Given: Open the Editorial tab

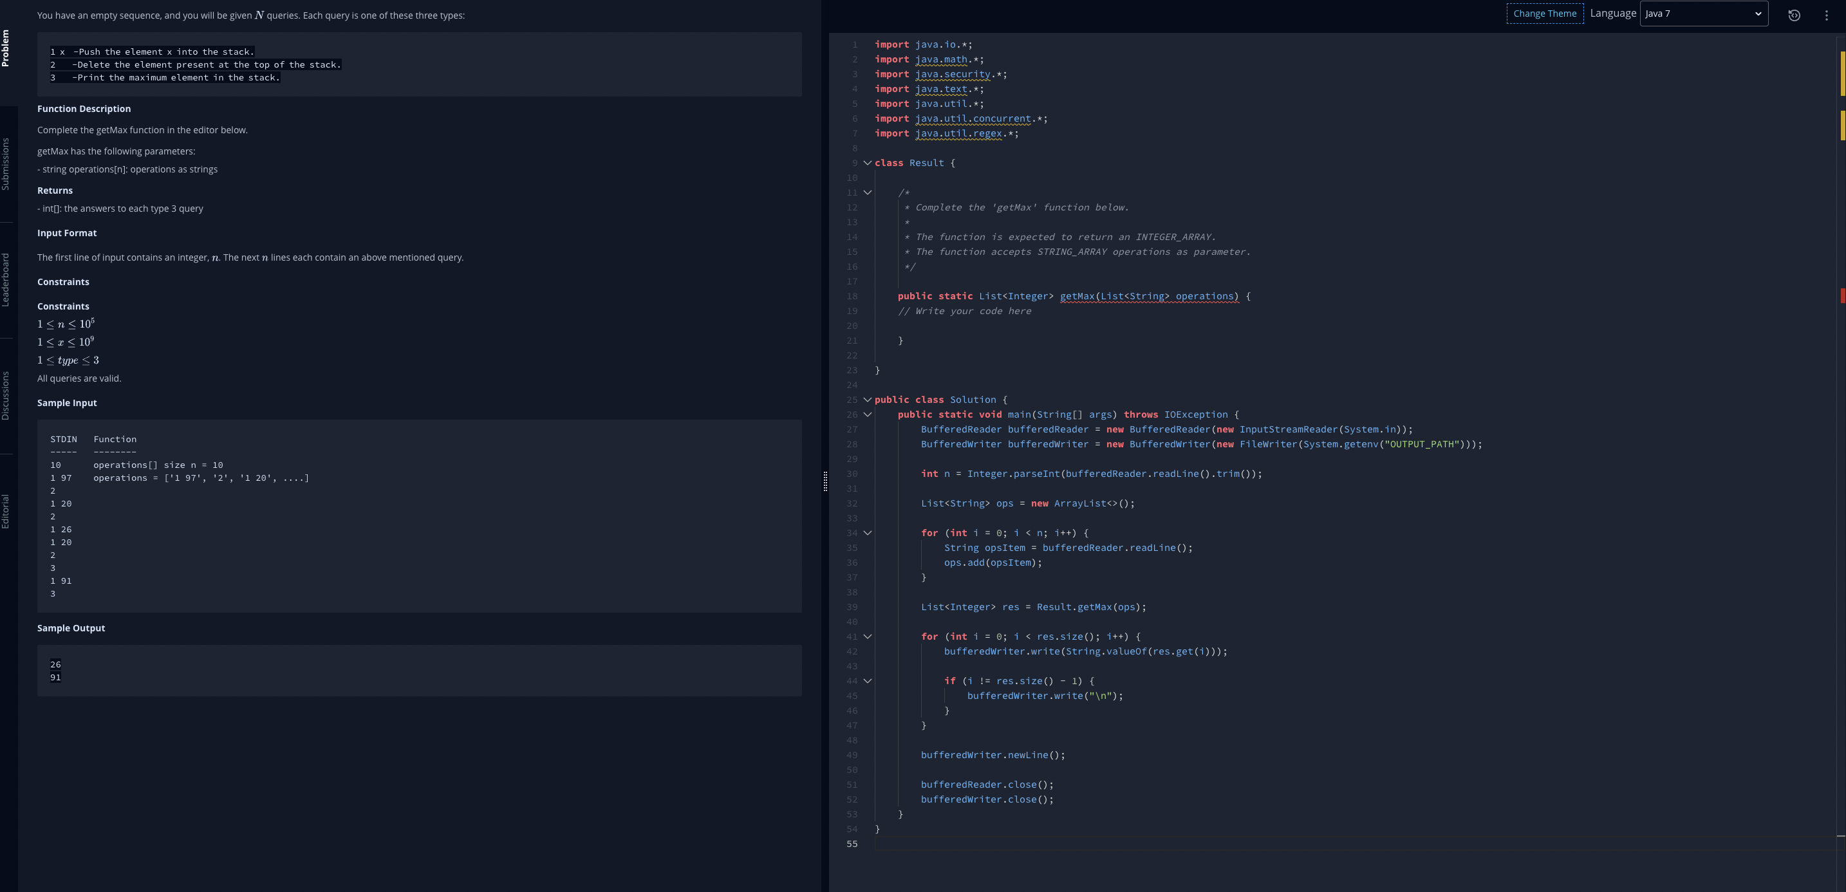Looking at the screenshot, I should click(x=6, y=511).
